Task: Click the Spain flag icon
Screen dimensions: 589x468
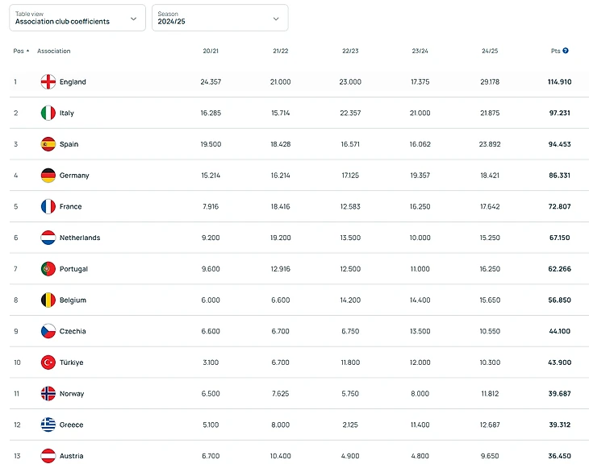Action: point(48,144)
